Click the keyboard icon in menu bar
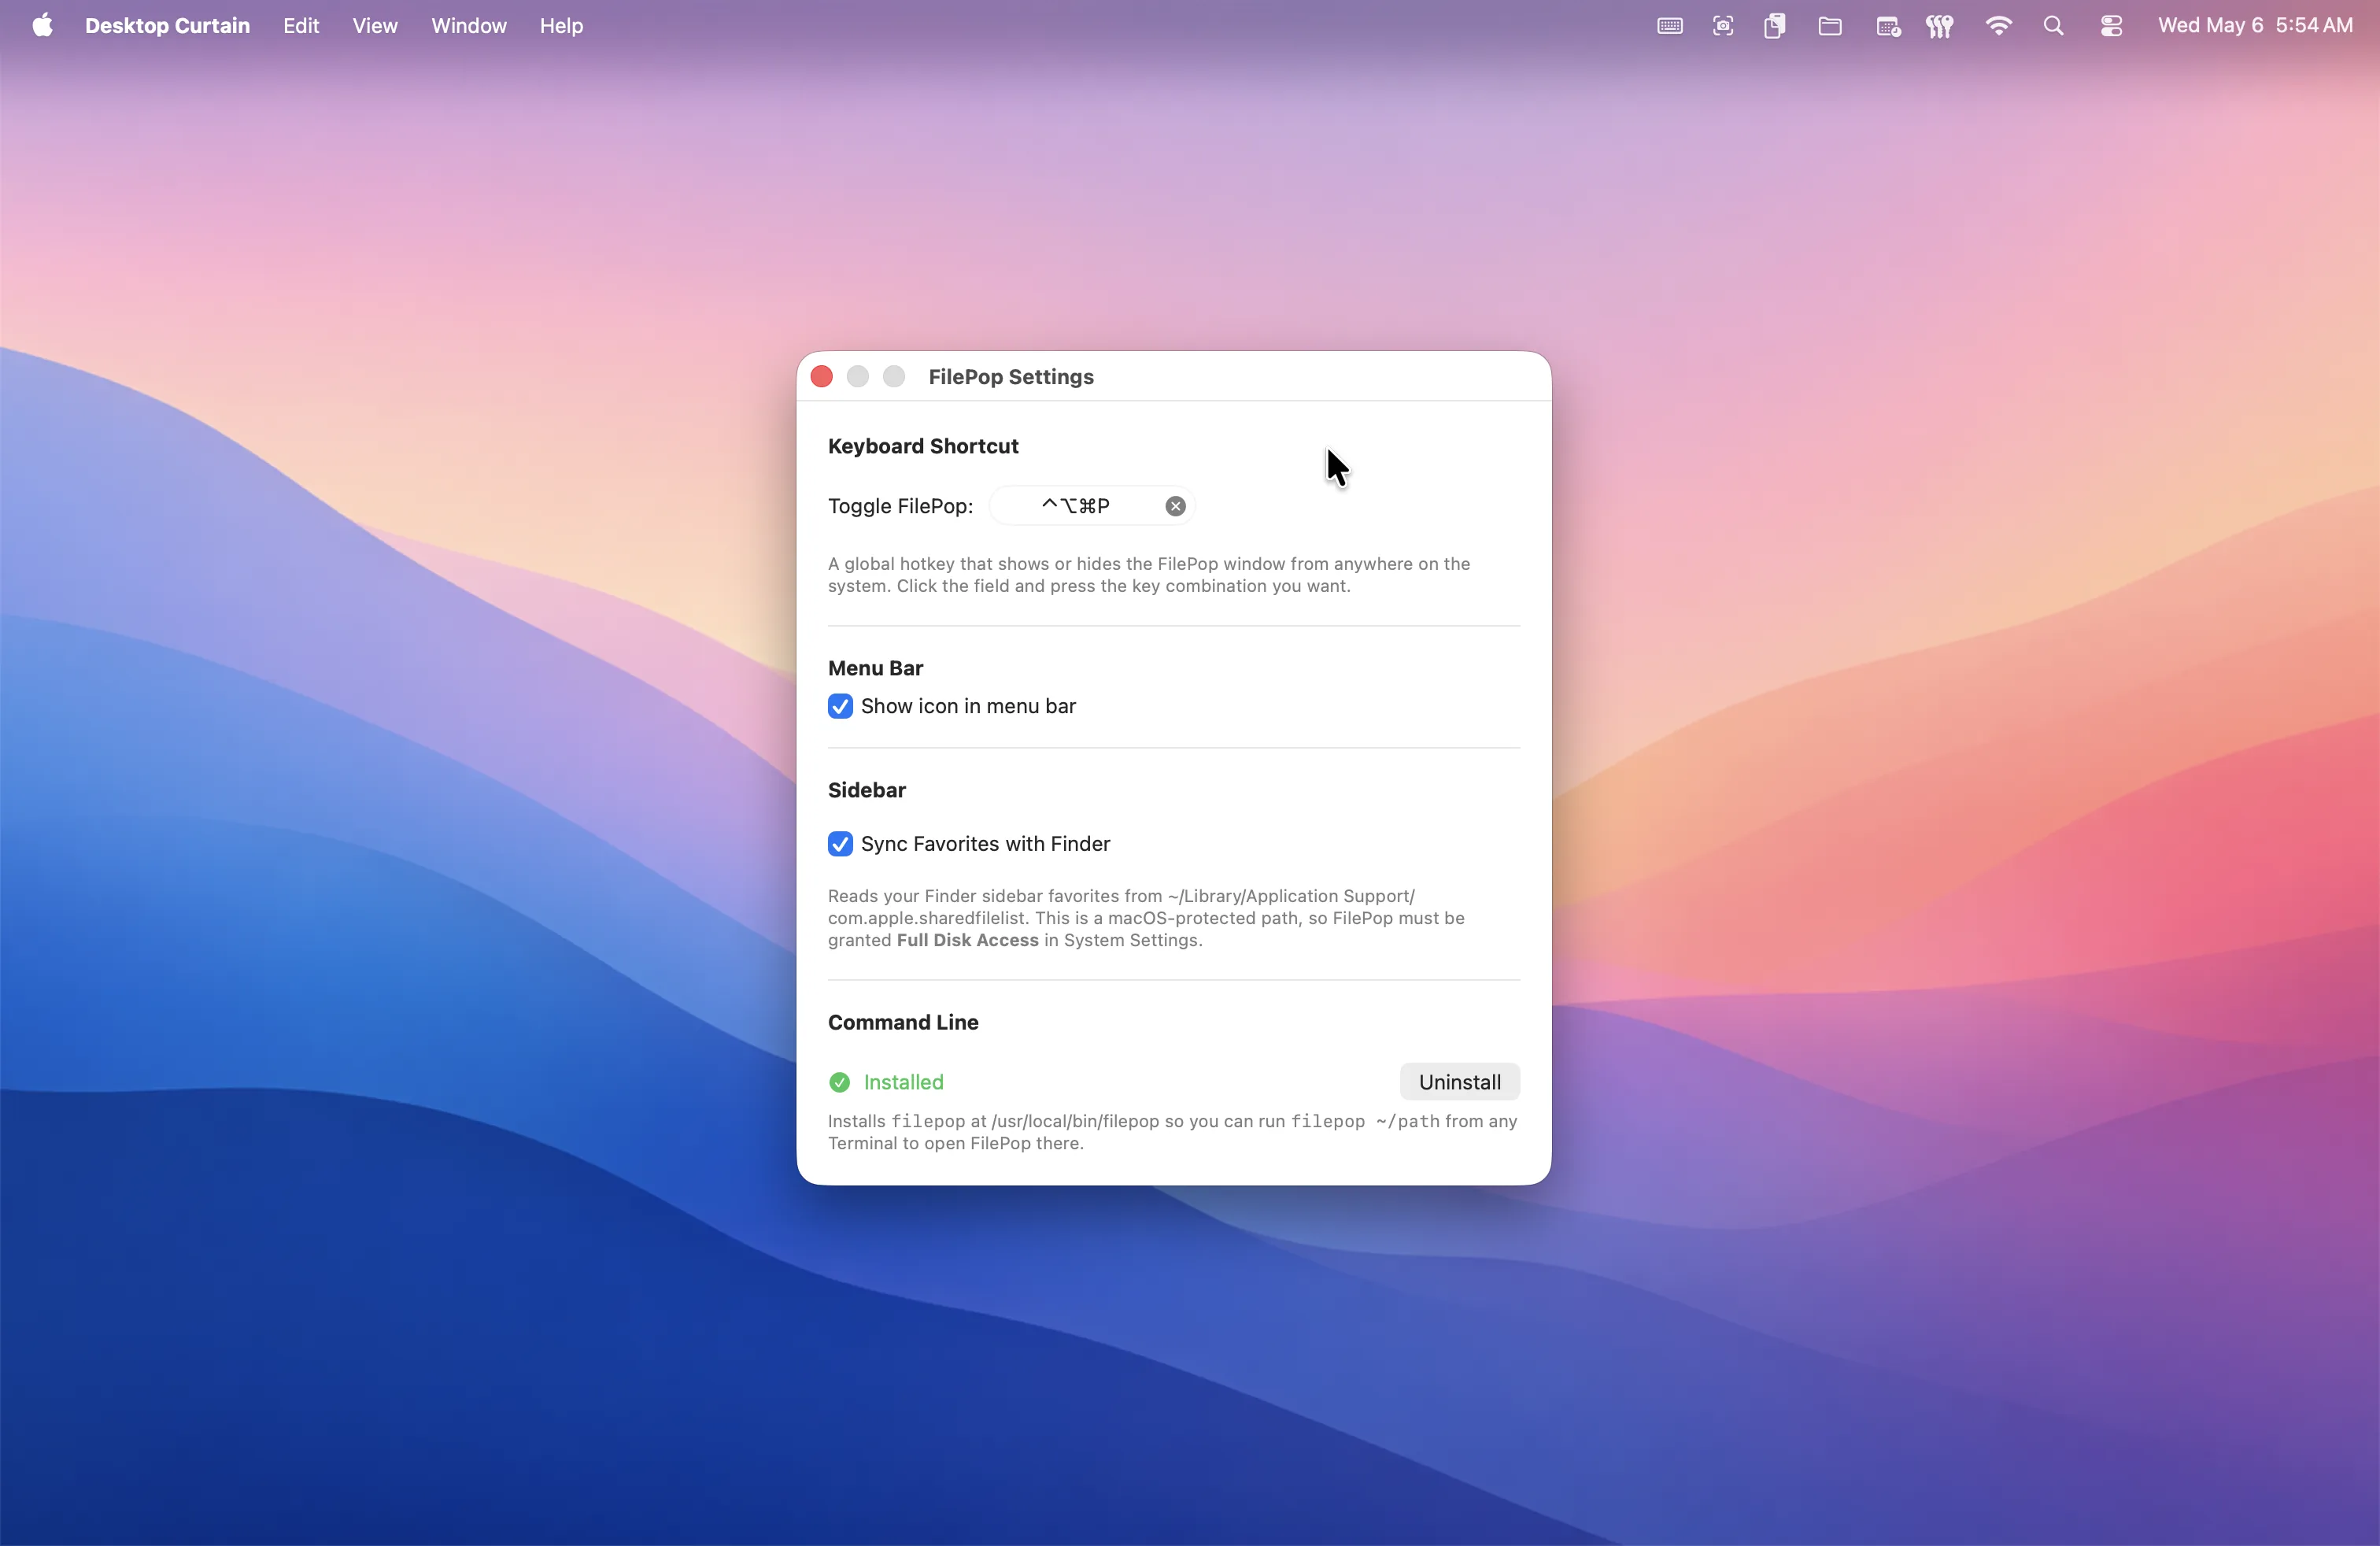This screenshot has width=2380, height=1546. coord(1669,27)
